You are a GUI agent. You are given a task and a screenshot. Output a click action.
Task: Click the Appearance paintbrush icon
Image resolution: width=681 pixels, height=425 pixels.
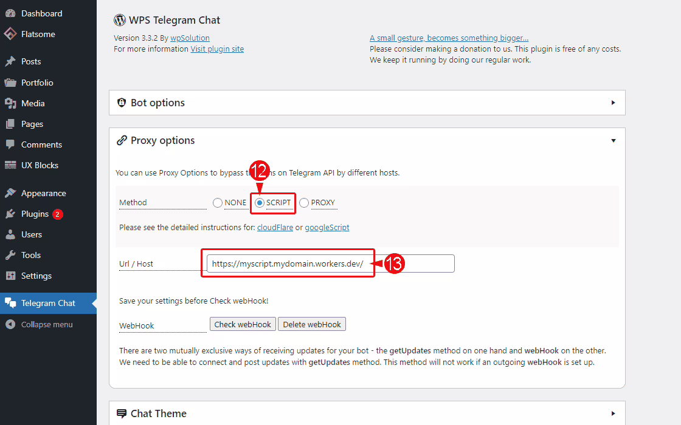[10, 193]
